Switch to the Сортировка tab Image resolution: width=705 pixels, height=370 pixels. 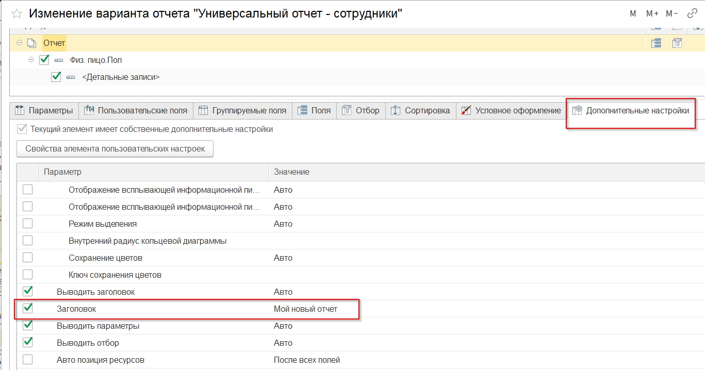click(x=421, y=110)
